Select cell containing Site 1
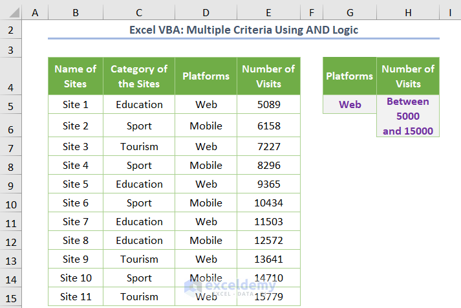 76,105
